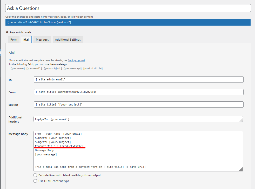This screenshot has width=255, height=189.
Task: Click the form title field 'Ask a Questions'
Action: point(128,8)
